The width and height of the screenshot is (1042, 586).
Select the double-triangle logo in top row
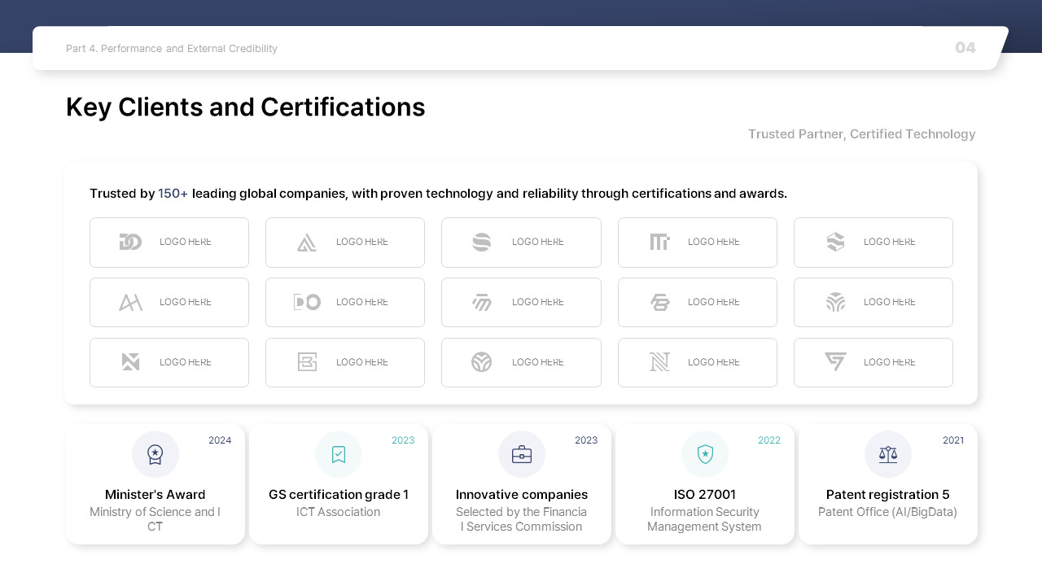click(307, 242)
